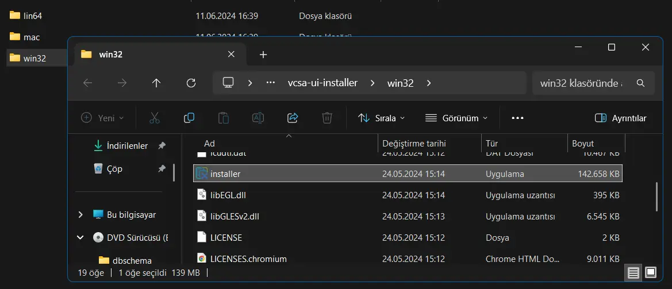672x289 pixels.
Task: Open the Yeni dropdown
Action: coord(102,118)
